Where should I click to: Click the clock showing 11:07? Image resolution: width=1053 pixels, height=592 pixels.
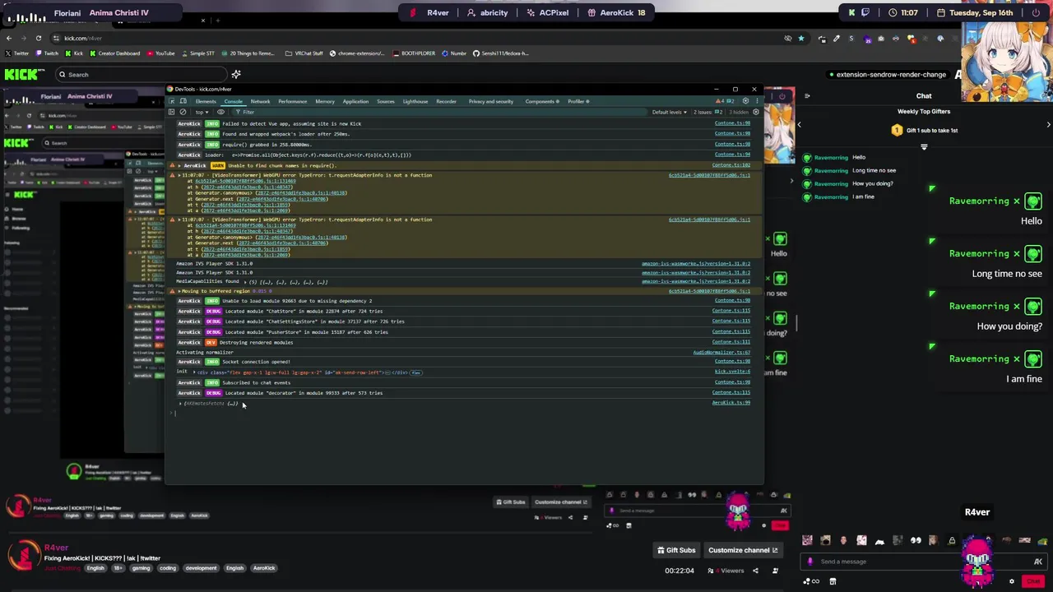coord(903,12)
